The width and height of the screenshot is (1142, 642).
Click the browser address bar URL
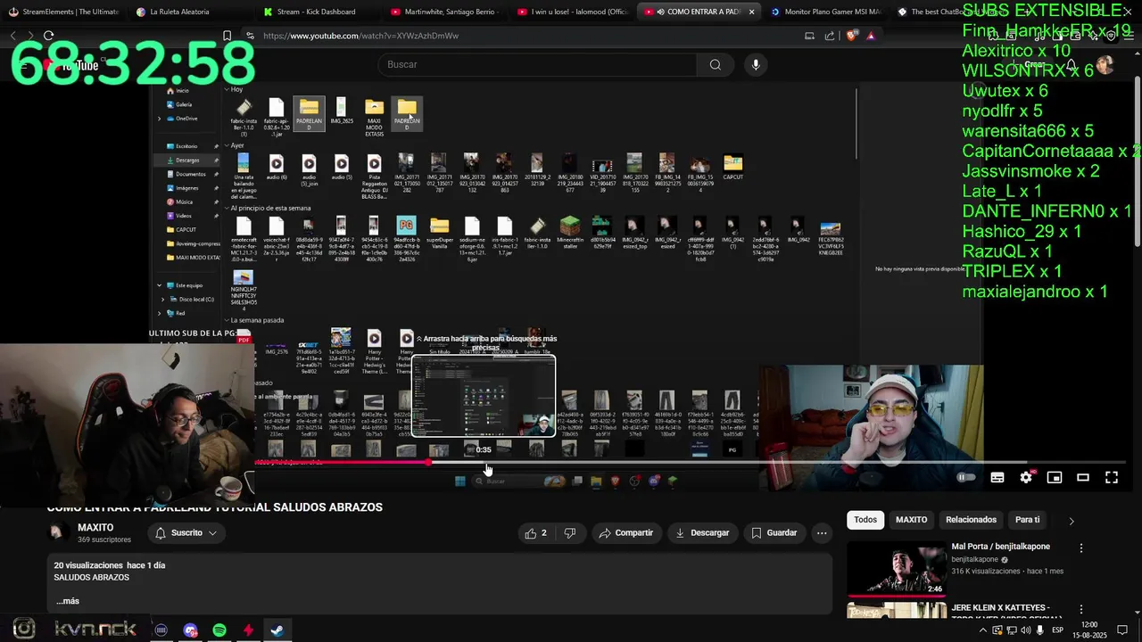pyautogui.click(x=360, y=36)
